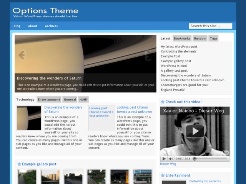Viewport: 246px width, 184px height.
Task: Open the Blog menu item
Action: point(17,26)
